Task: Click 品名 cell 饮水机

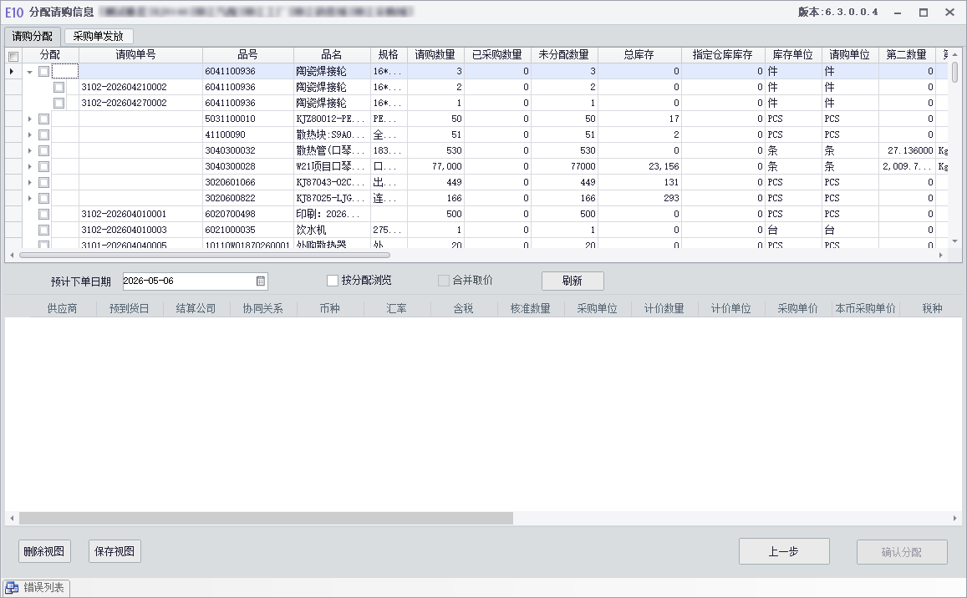Action: [x=332, y=230]
